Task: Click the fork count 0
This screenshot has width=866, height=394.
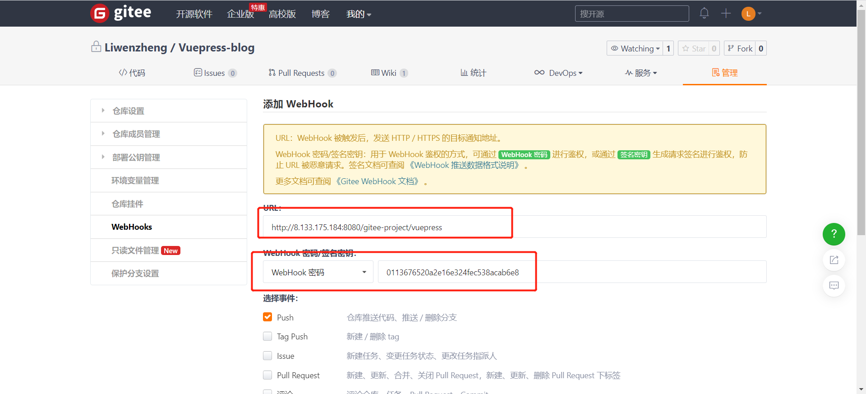Action: [x=761, y=48]
